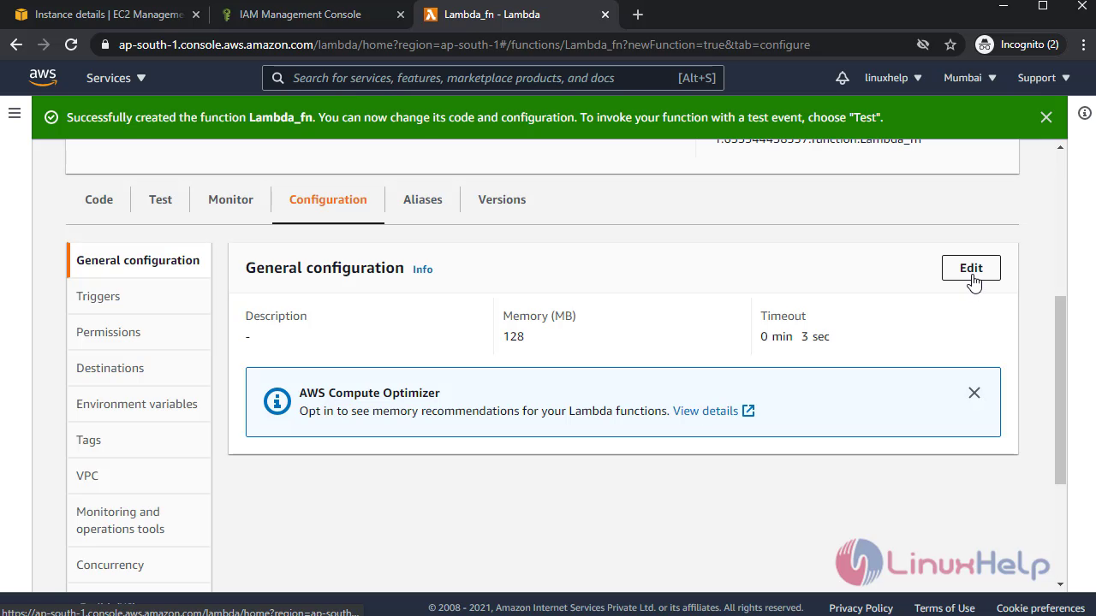
Task: Switch to the Code tab
Action: [x=98, y=199]
